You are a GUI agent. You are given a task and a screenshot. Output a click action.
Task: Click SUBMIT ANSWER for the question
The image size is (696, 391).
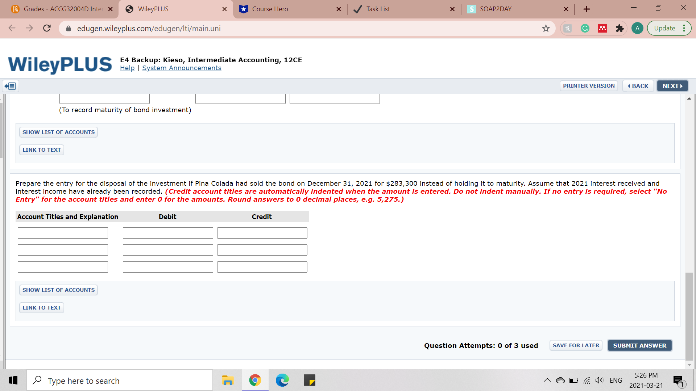639,345
